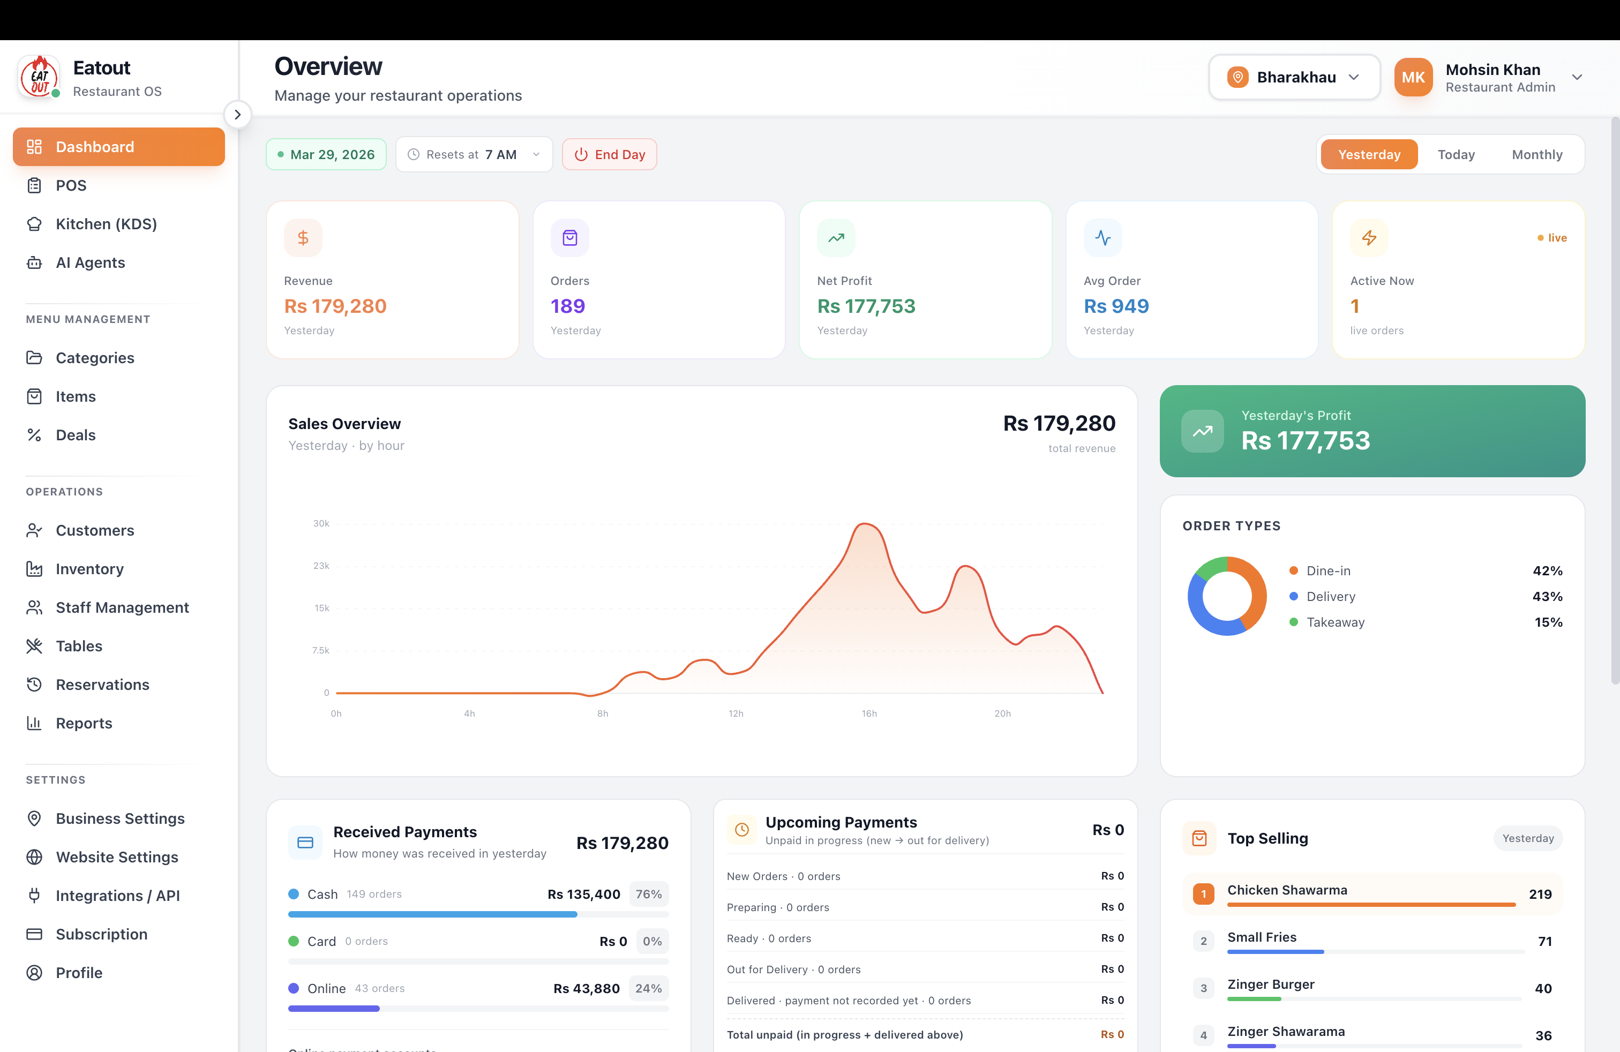Click the Integrations / API plug icon
Screen dimensions: 1620x1052
click(x=34, y=896)
